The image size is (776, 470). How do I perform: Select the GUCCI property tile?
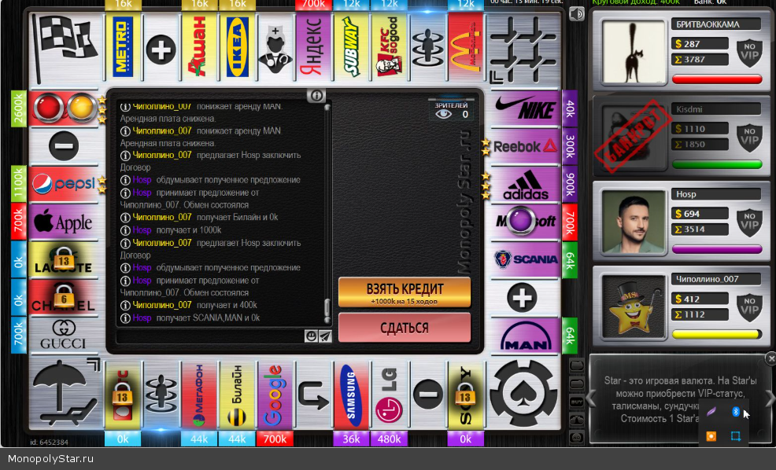point(63,335)
